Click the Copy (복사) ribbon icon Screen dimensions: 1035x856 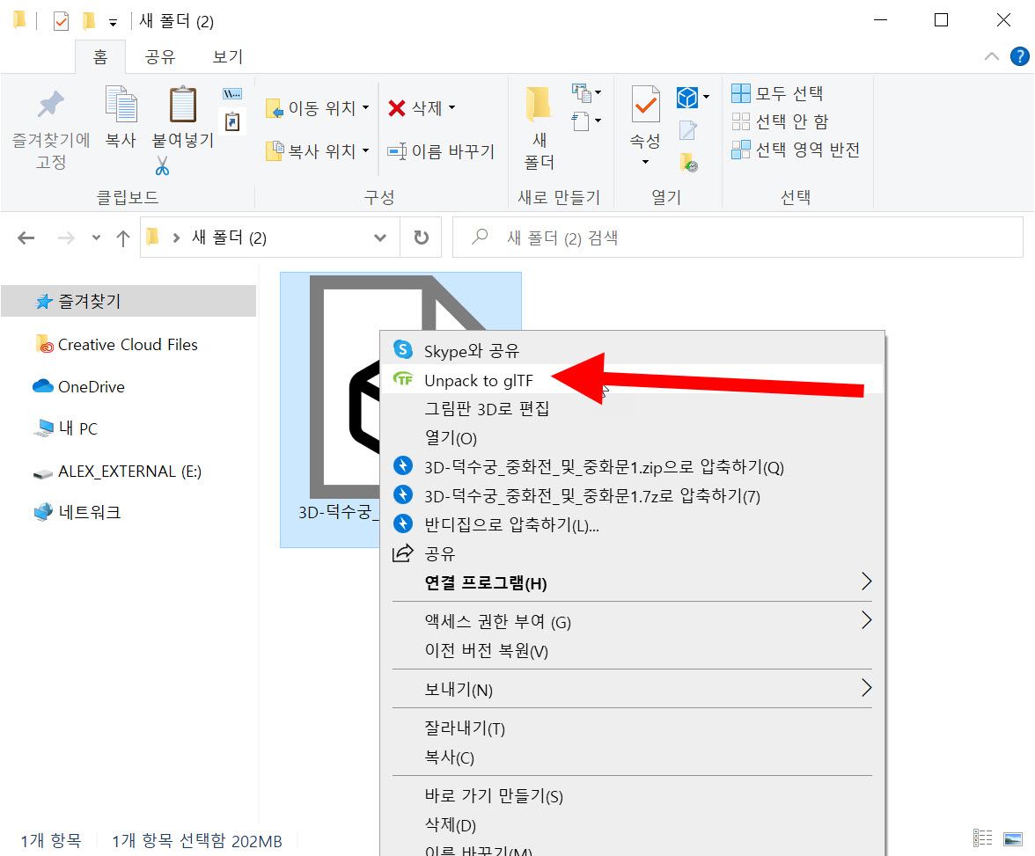[121, 105]
